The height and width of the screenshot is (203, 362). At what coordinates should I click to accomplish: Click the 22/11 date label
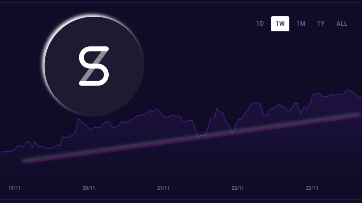point(238,188)
